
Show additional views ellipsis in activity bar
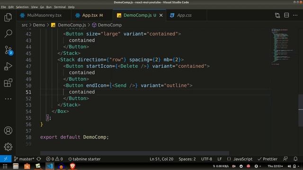click(x=8, y=99)
